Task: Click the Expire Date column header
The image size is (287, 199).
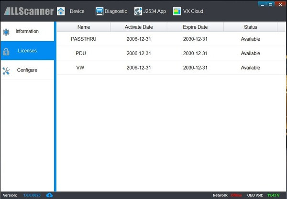Action: pos(195,27)
